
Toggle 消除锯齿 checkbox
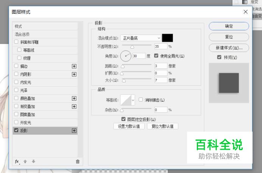click(x=141, y=100)
